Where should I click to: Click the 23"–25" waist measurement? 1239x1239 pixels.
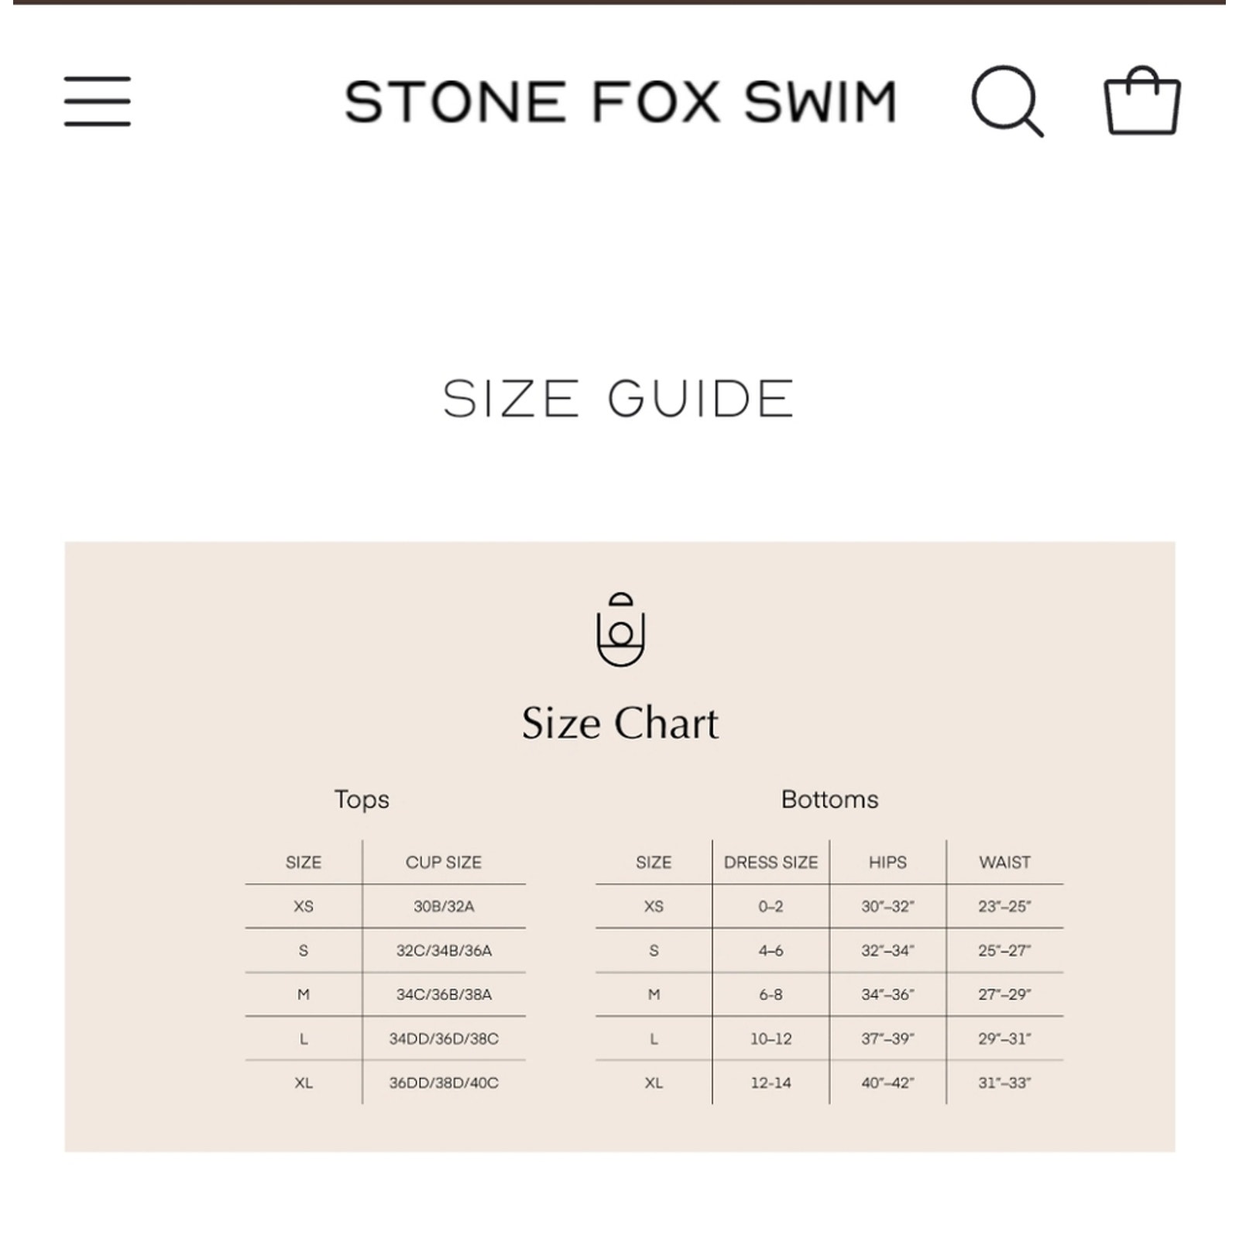(x=1004, y=906)
